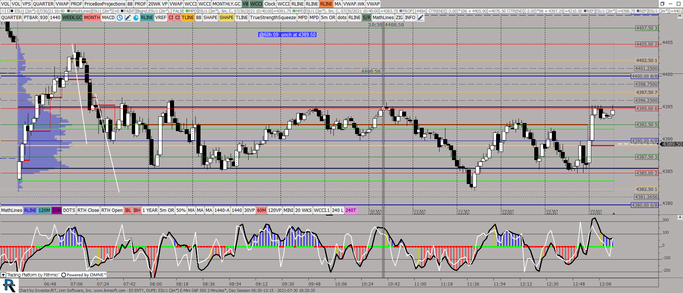Toggle the small checkbox before ESU1 (2m*)
683x293 pixels.
(x=8, y=11)
